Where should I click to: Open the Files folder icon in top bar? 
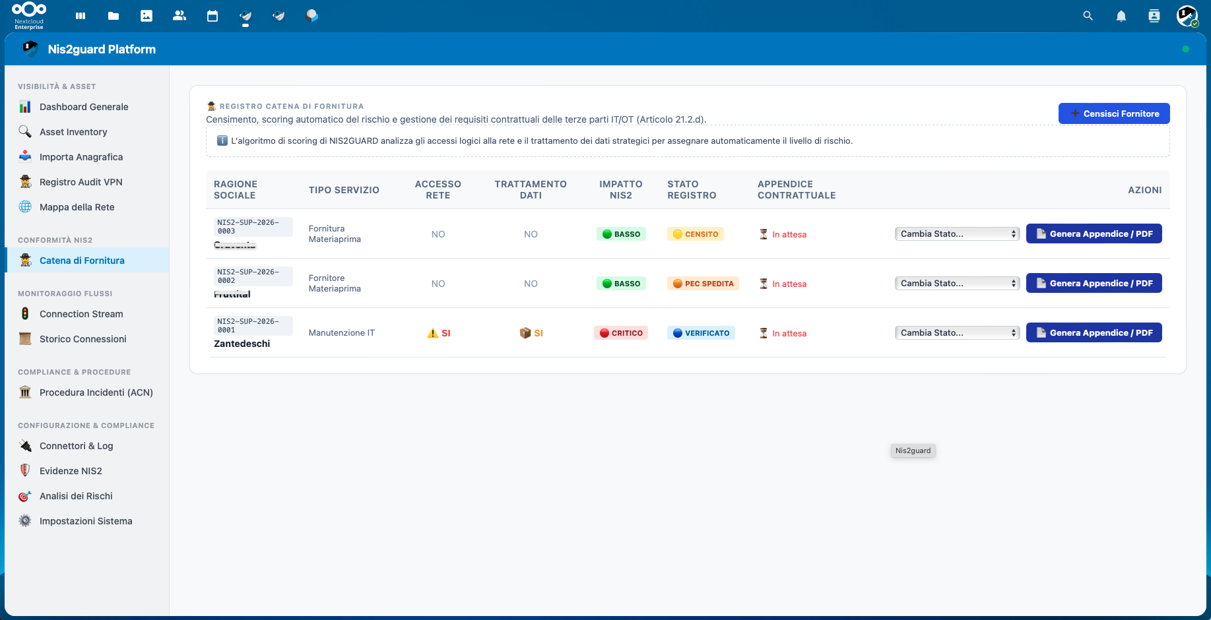tap(114, 16)
